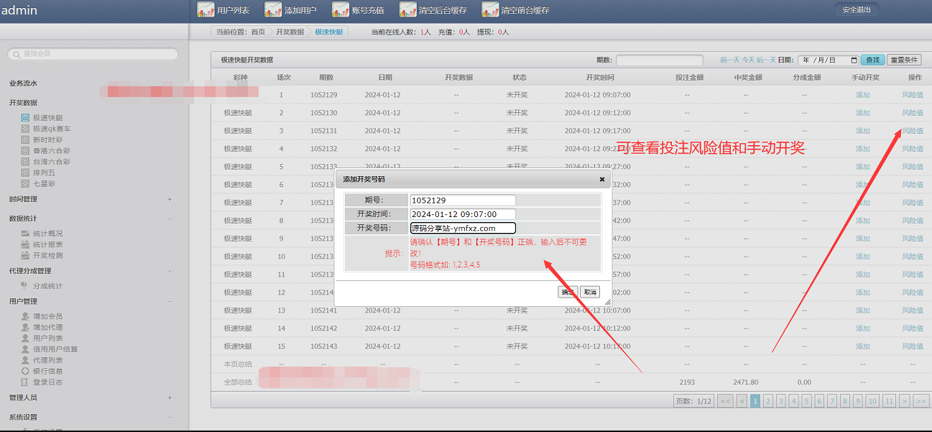Collapse the 数据统计 section
932x432 pixels.
[x=170, y=219]
